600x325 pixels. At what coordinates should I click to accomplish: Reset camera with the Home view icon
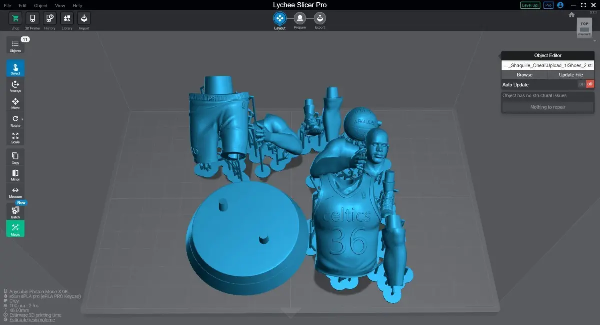click(572, 15)
